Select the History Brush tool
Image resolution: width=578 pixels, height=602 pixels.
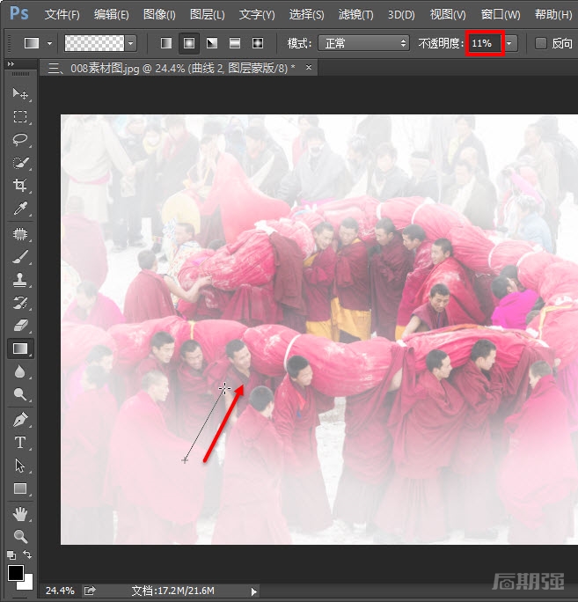(20, 303)
